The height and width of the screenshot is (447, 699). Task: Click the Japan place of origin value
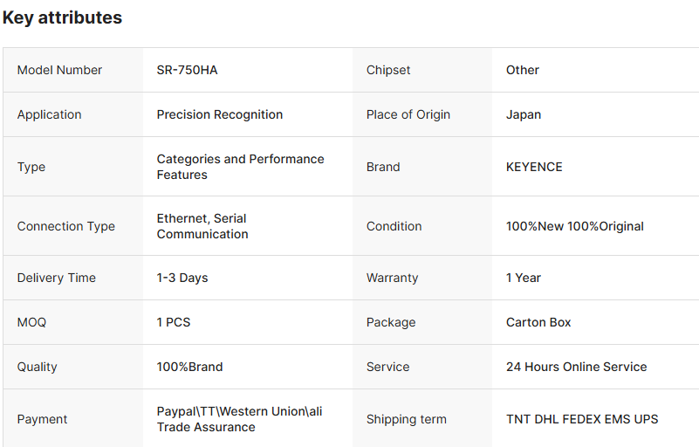(524, 114)
